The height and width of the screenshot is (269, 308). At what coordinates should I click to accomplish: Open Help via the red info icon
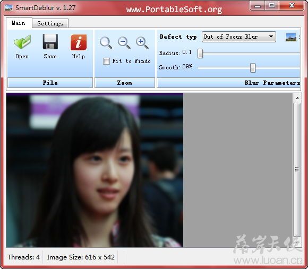pyautogui.click(x=79, y=42)
